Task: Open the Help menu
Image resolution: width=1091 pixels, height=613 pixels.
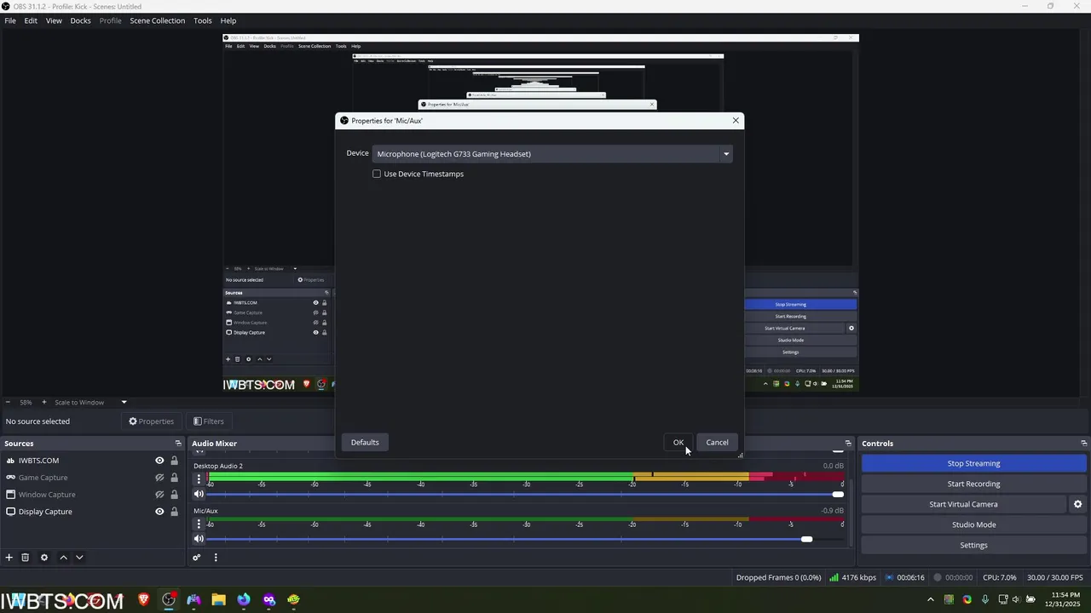Action: (228, 20)
